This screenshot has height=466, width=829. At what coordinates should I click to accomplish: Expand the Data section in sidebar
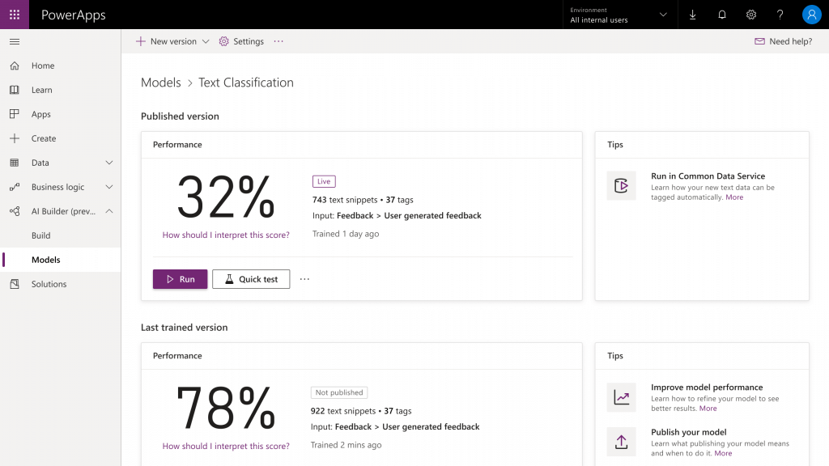pos(109,163)
